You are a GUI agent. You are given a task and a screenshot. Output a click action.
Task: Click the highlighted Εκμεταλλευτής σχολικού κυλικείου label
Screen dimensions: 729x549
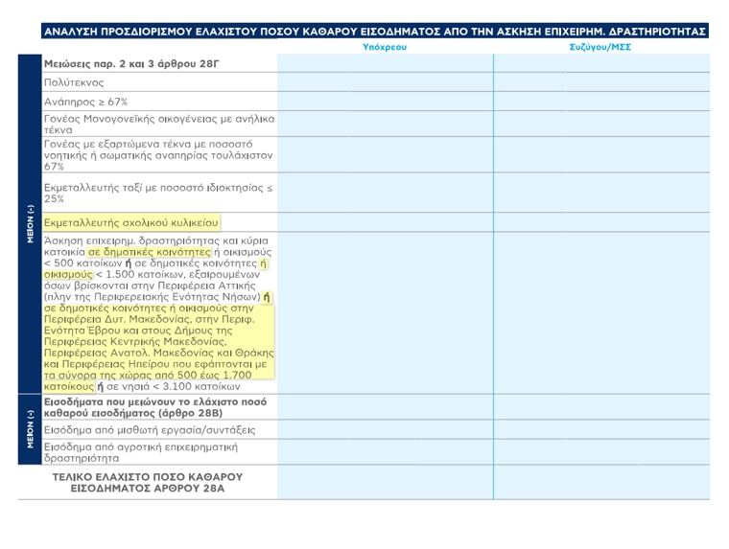[131, 221]
